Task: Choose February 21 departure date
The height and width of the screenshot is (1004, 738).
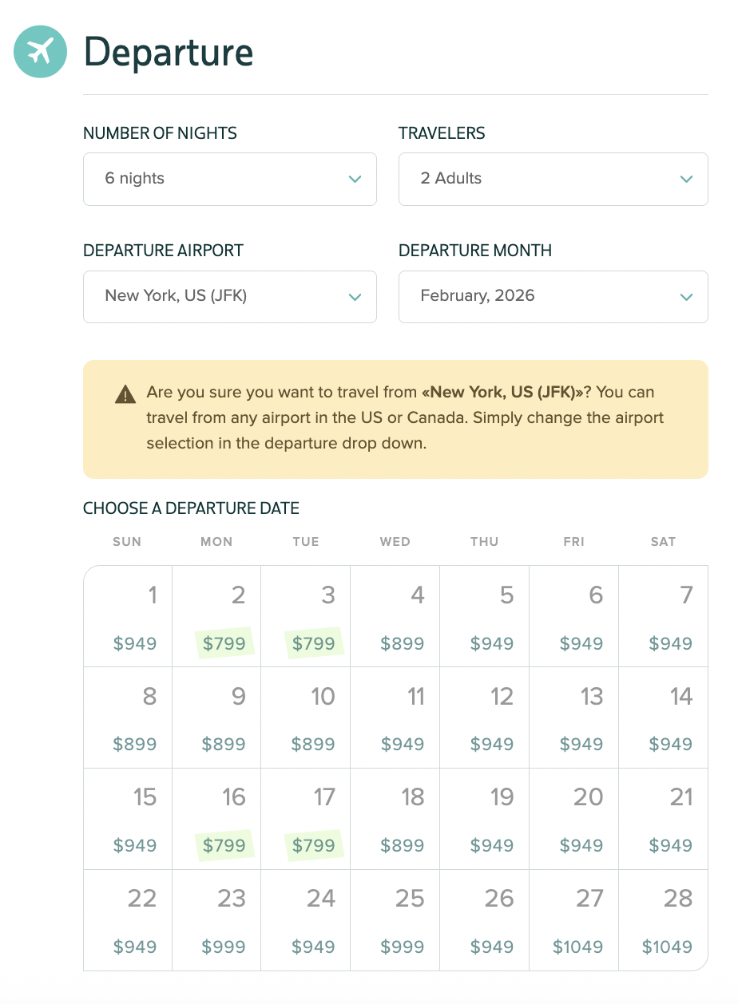Action: [663, 819]
